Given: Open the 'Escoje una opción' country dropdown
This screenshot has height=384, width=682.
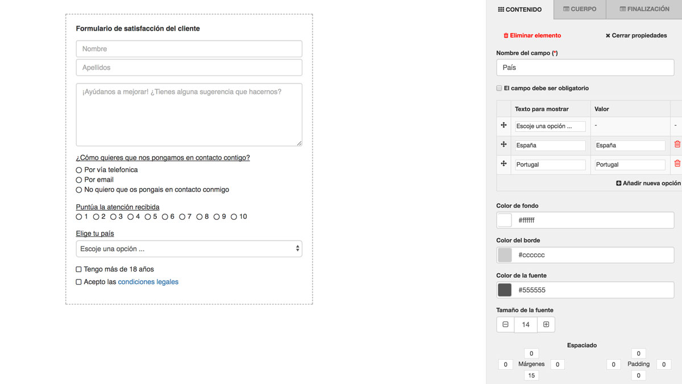Looking at the screenshot, I should tap(189, 249).
